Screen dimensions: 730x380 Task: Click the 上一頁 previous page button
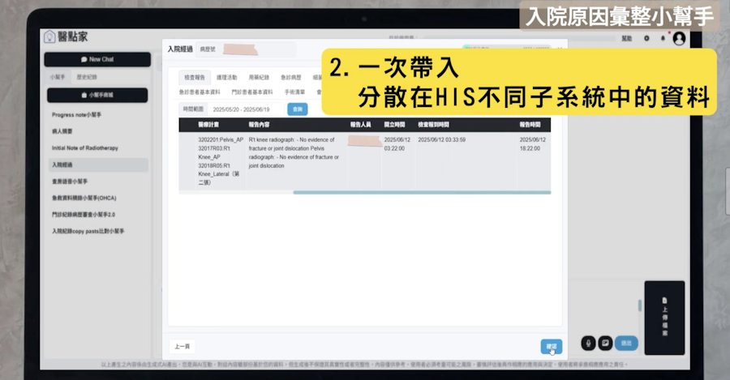[182, 346]
